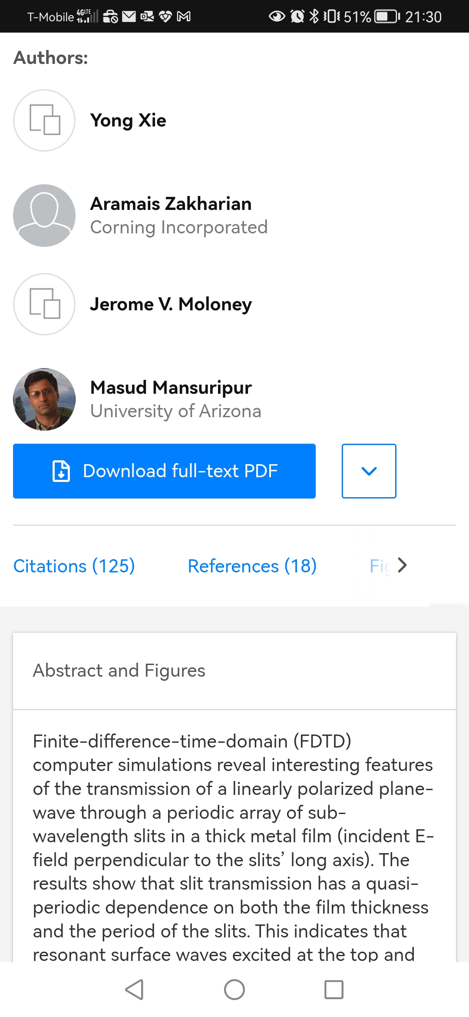Image resolution: width=469 pixels, height=1017 pixels.
Task: Open Aramais Zakharian's author name link
Action: click(171, 203)
